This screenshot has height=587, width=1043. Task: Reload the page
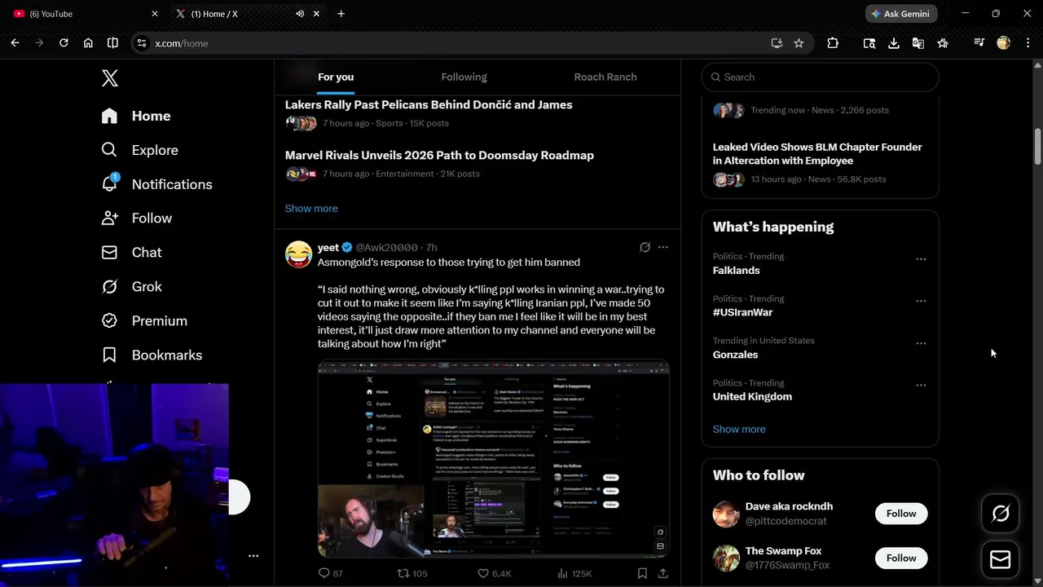coord(64,43)
